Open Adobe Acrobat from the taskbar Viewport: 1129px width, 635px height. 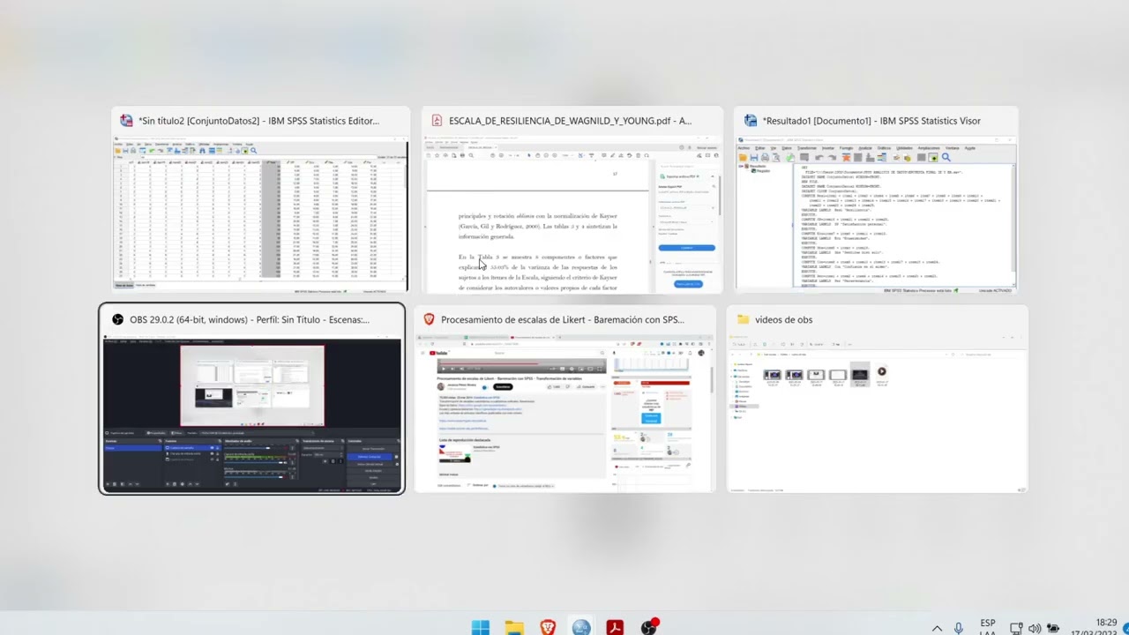[x=615, y=627]
